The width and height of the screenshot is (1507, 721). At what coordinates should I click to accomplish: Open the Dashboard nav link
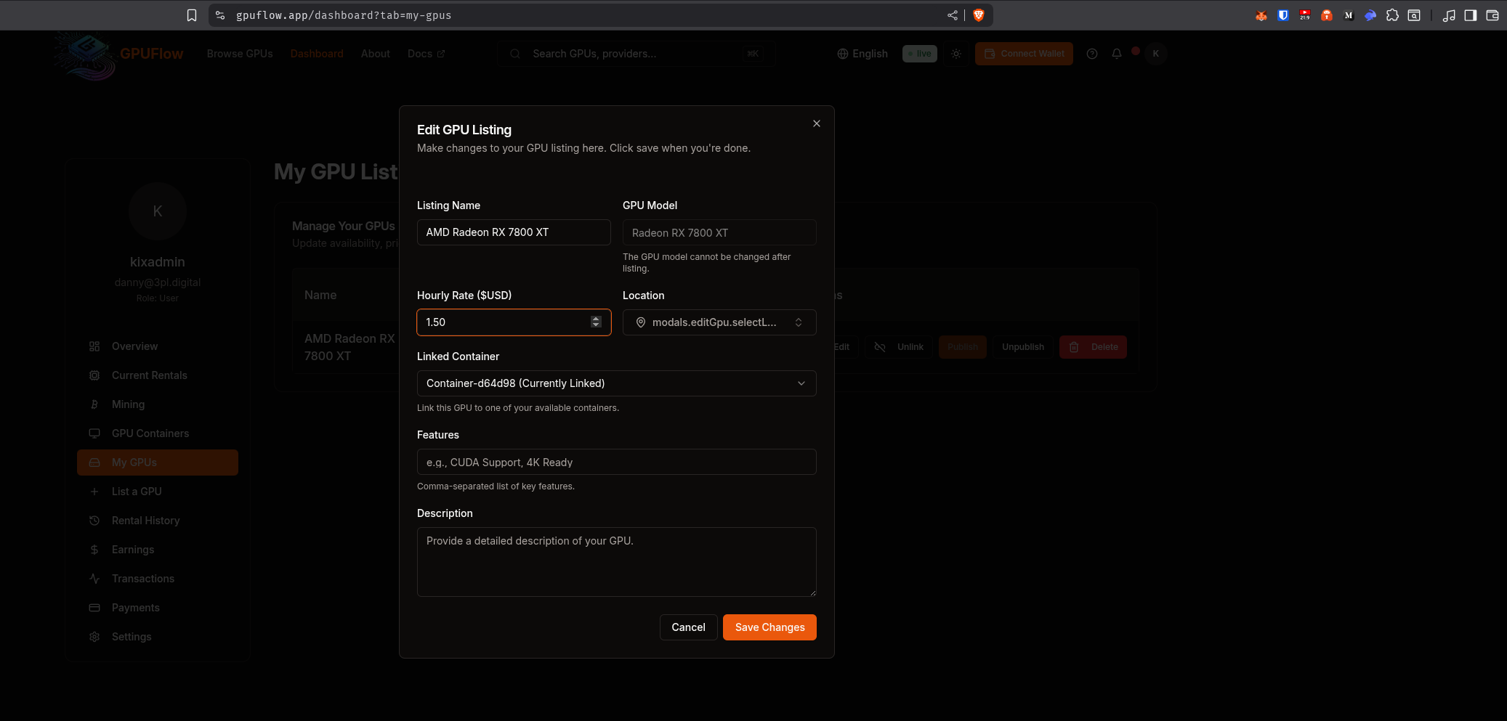coord(317,54)
